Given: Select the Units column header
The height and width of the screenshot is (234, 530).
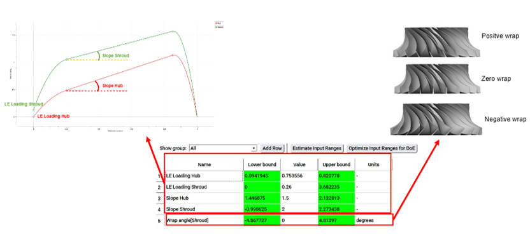Looking at the screenshot, I should tap(373, 165).
